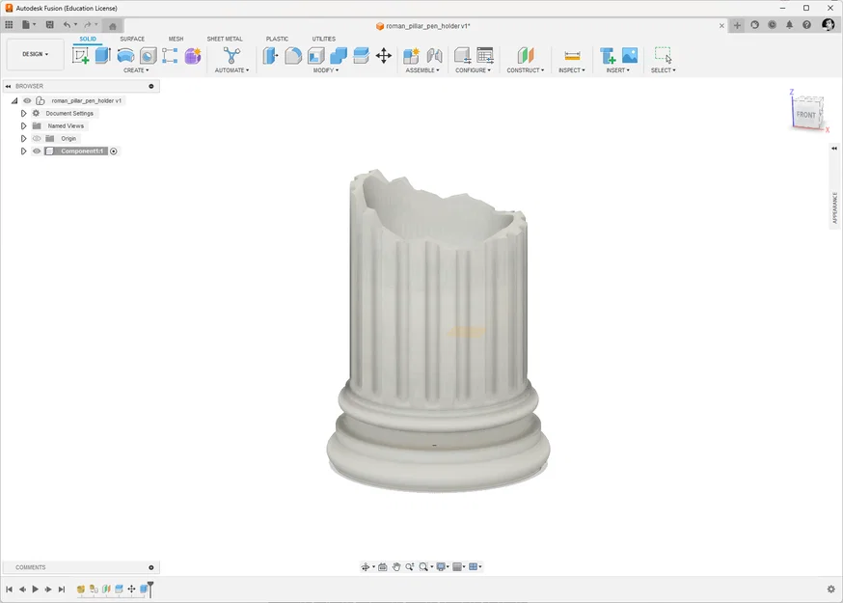Select the Fillet tool
Screen dimensions: 843x603
pos(293,55)
